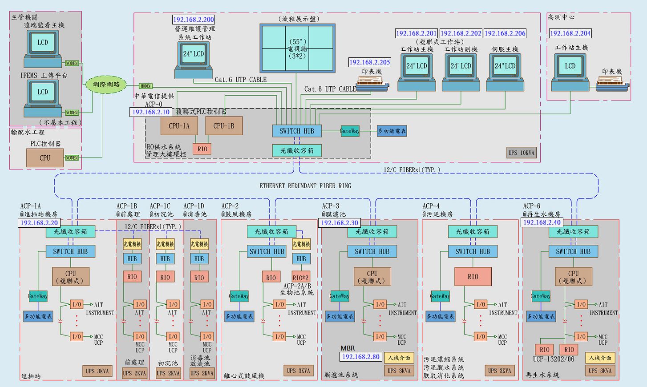Screen dimensions: 647x387
Task: Click the UPS 3KVA box in 進抽站
Action: coord(98,371)
